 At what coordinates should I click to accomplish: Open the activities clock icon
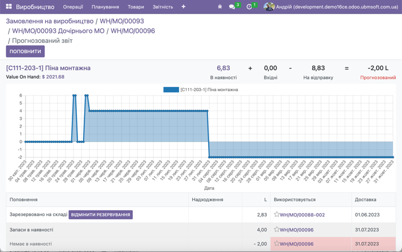point(249,7)
